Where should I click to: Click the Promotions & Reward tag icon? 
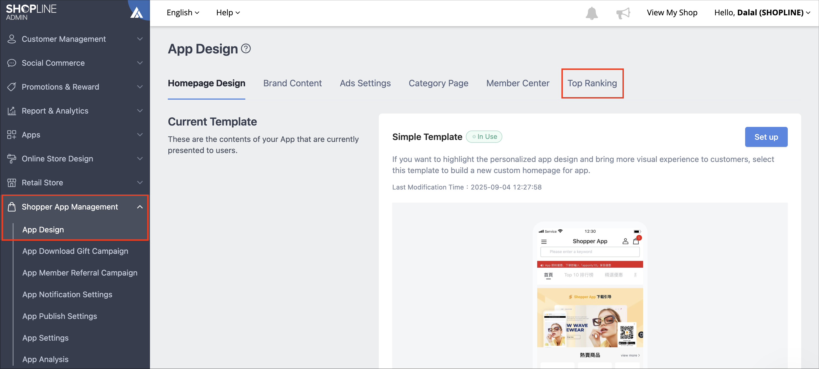(x=12, y=87)
